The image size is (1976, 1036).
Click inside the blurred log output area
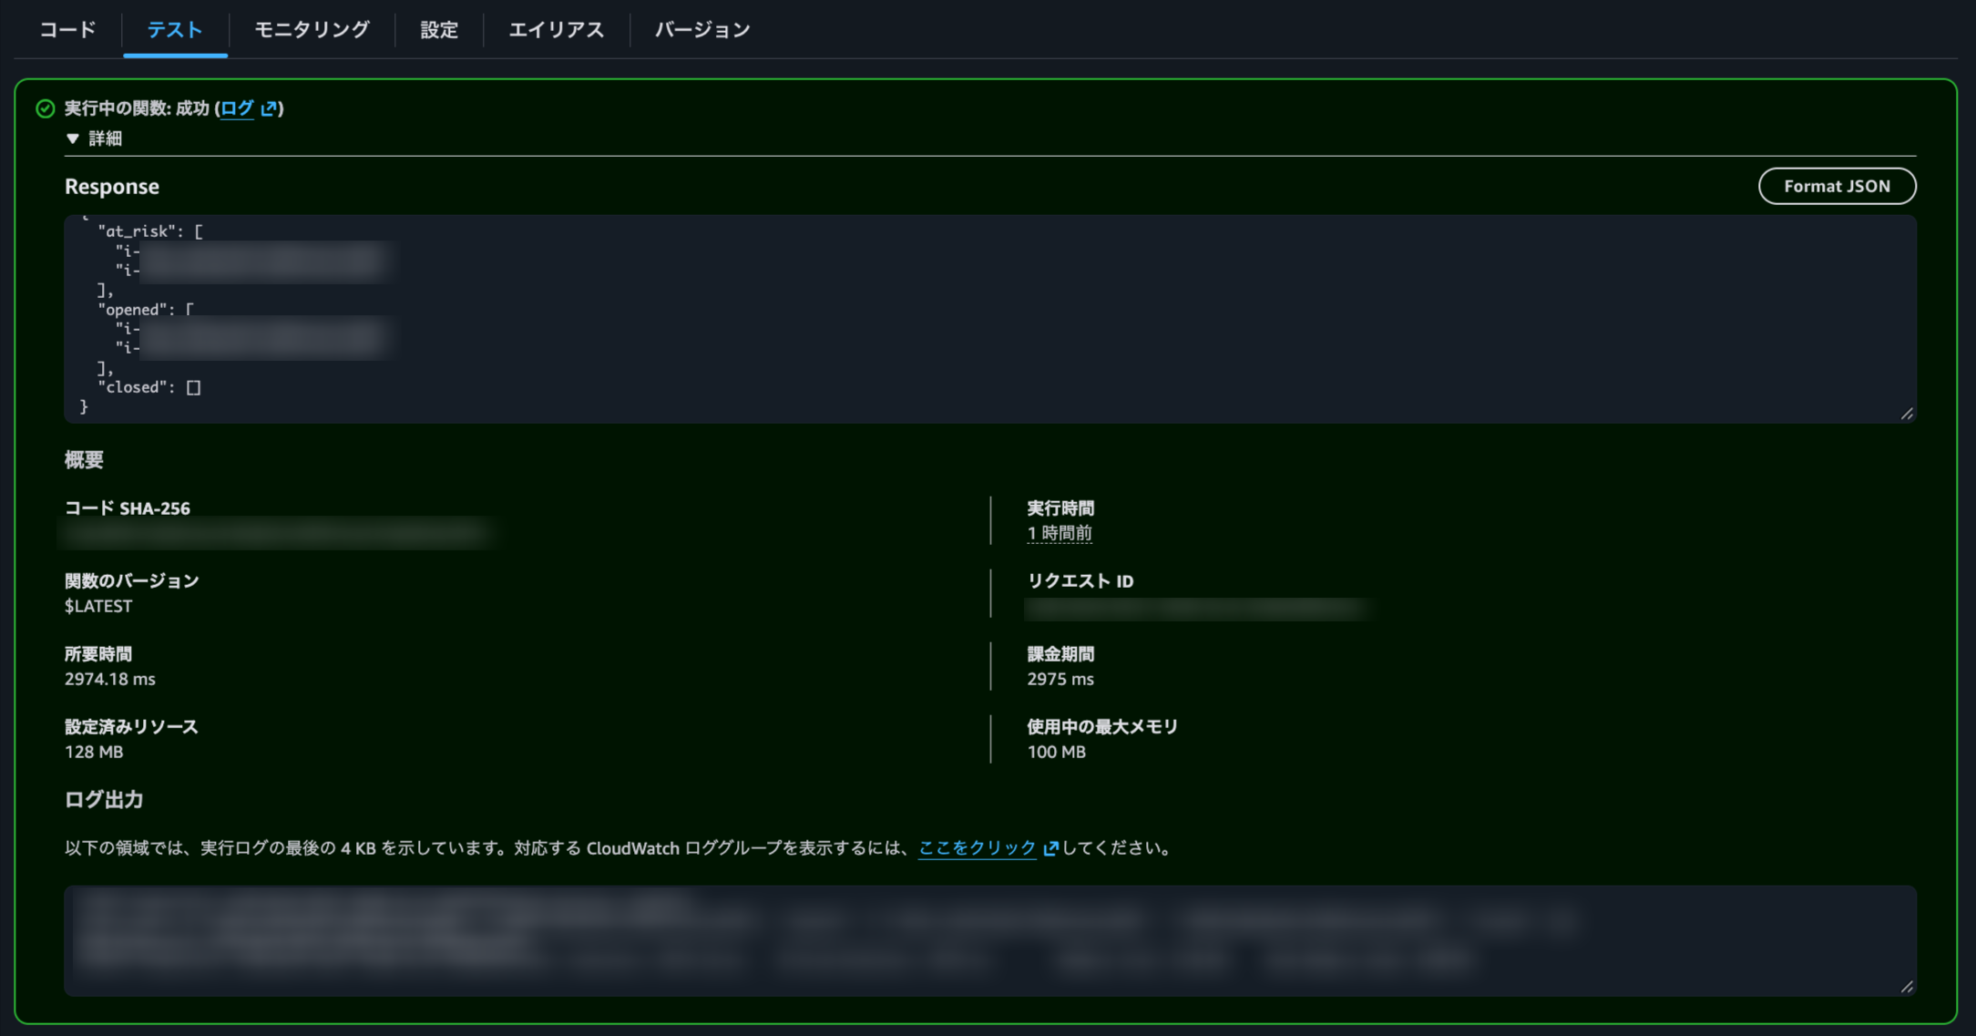point(990,940)
